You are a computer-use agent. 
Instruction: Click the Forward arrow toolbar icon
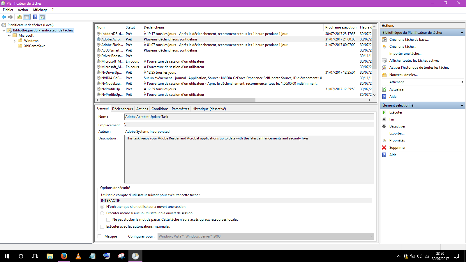click(x=10, y=17)
